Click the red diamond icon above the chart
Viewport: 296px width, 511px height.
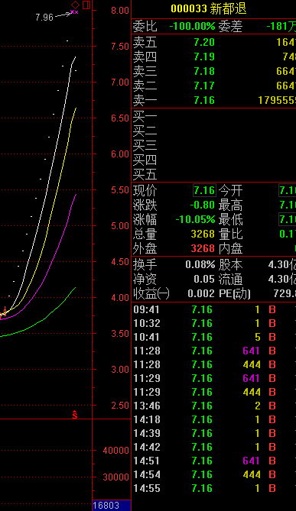pyautogui.click(x=76, y=5)
